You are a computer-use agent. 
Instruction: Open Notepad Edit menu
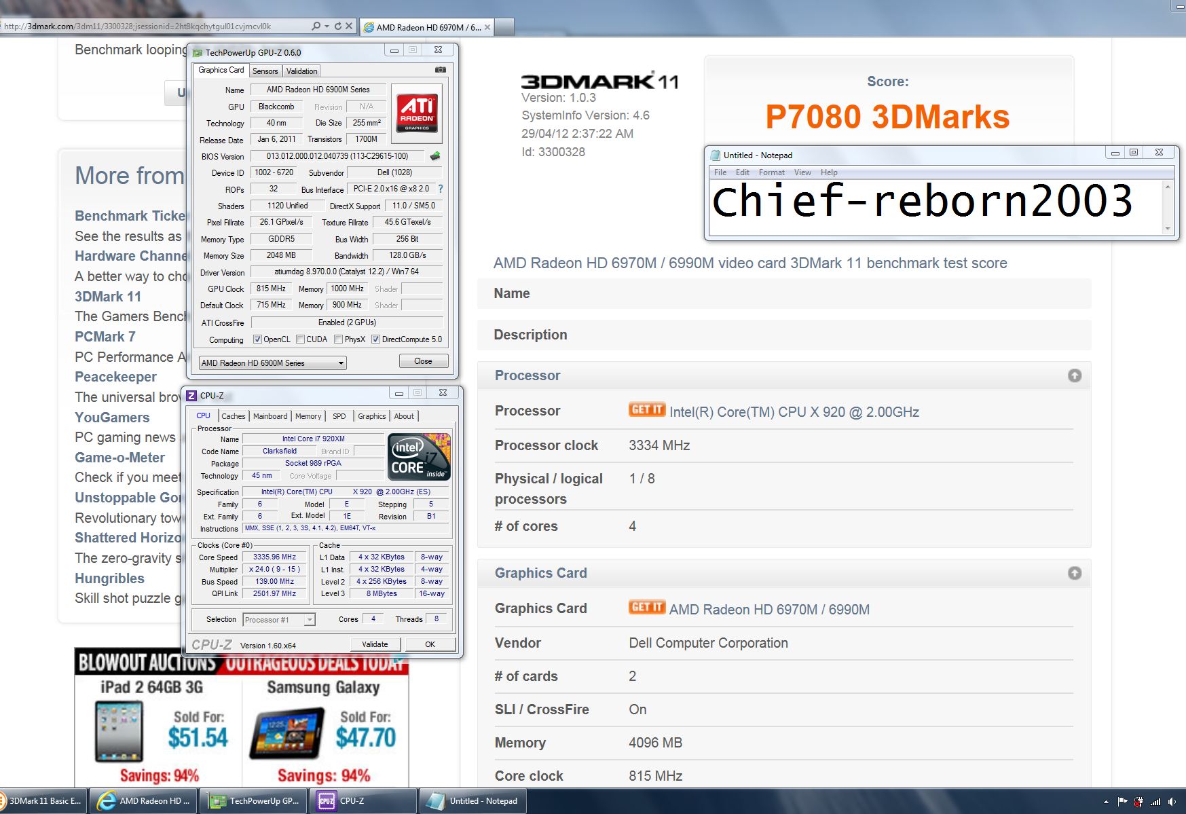pyautogui.click(x=743, y=172)
